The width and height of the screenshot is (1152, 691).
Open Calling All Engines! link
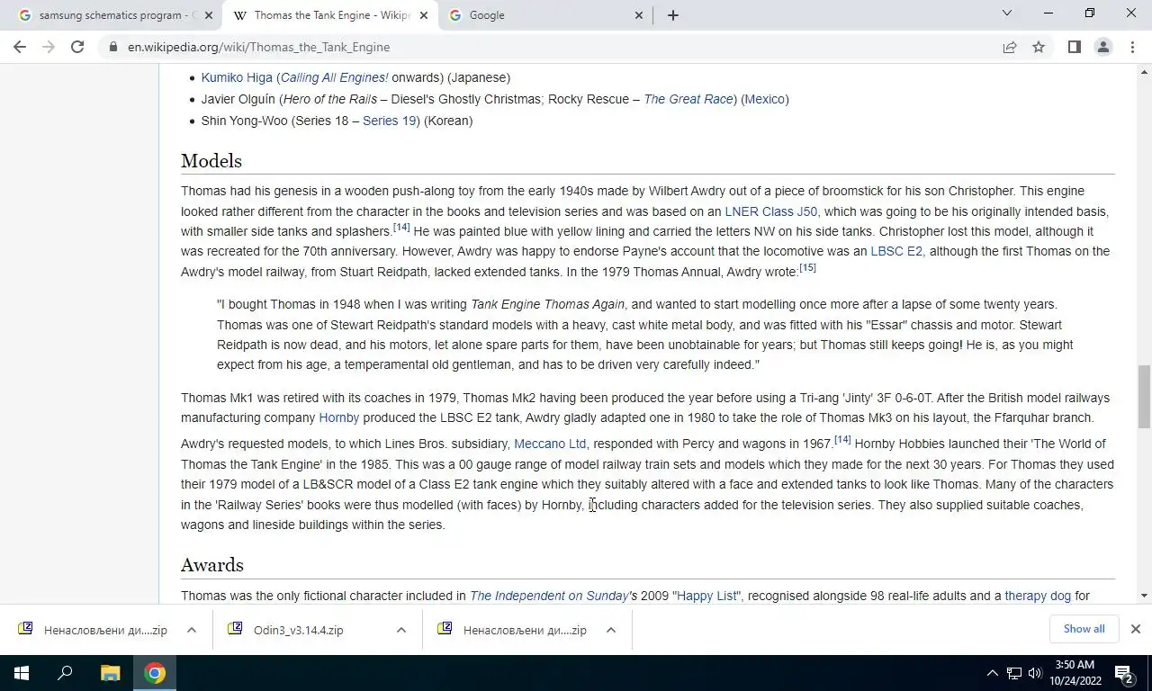pos(334,77)
